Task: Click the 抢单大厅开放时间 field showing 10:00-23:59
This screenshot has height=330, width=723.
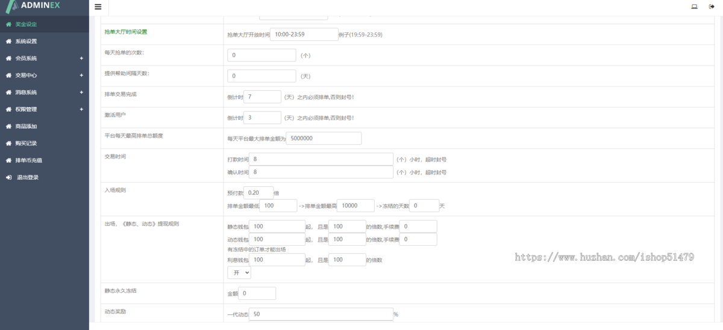Action: (x=304, y=34)
